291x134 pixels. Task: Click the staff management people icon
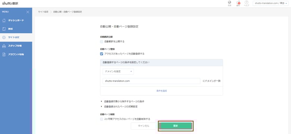pos(4,46)
